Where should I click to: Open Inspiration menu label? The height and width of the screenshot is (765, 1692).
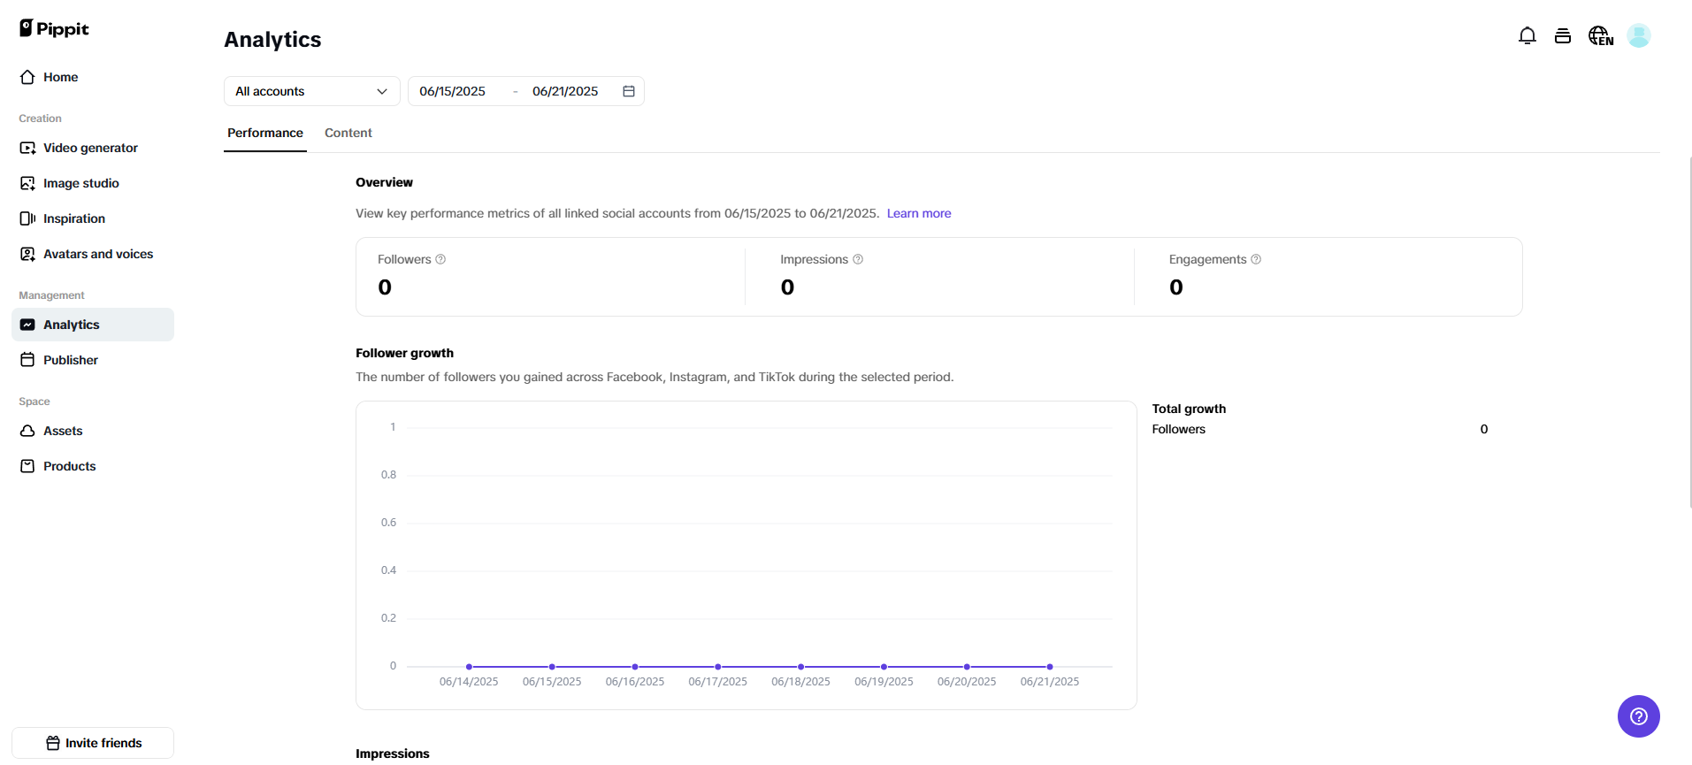(74, 218)
